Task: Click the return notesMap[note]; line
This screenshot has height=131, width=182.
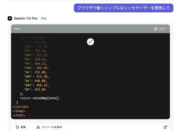Action: coord(40,98)
